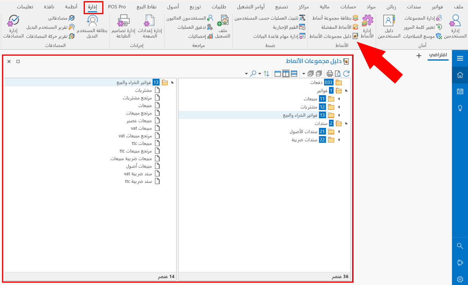Open print preview in the styles directory toolbar
The height and width of the screenshot is (285, 468).
pos(338,74)
